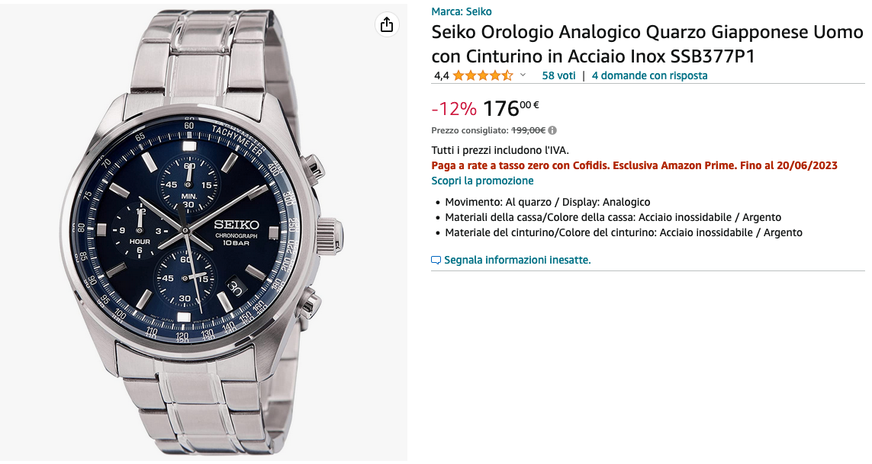Image resolution: width=872 pixels, height=464 pixels.
Task: Click the speech bubble report icon
Action: tap(436, 260)
